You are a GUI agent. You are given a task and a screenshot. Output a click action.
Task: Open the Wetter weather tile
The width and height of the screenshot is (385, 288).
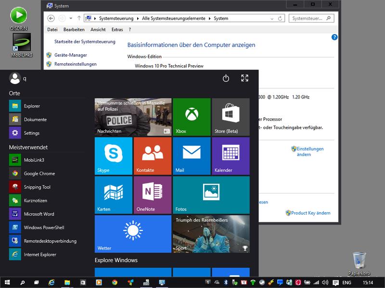(x=133, y=234)
